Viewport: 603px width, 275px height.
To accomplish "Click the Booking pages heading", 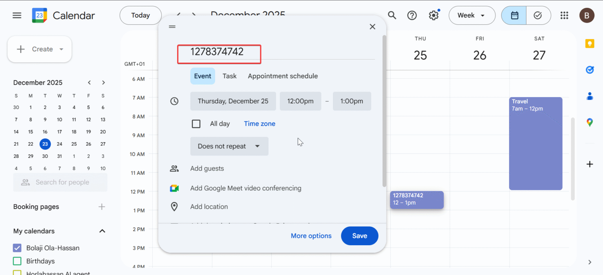I will click(x=36, y=207).
